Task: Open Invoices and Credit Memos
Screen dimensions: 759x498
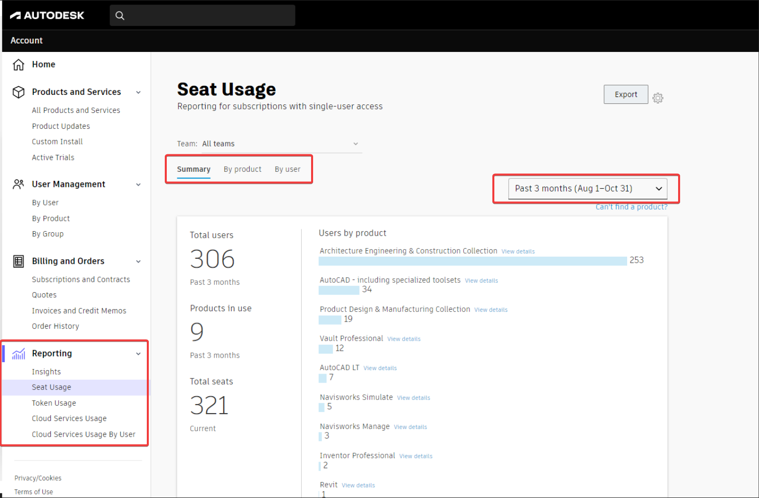Action: (79, 311)
